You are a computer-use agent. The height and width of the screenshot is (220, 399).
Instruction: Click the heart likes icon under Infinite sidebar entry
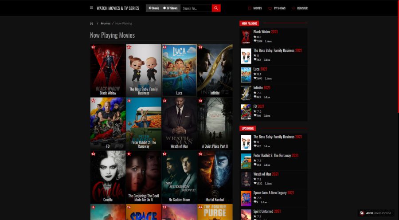[255, 97]
